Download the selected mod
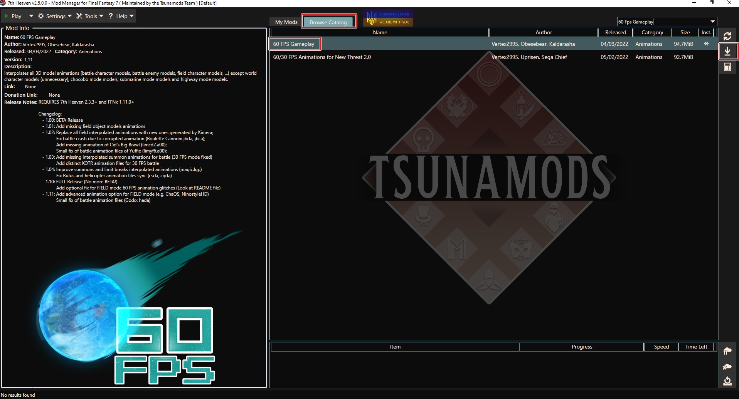 click(x=727, y=51)
